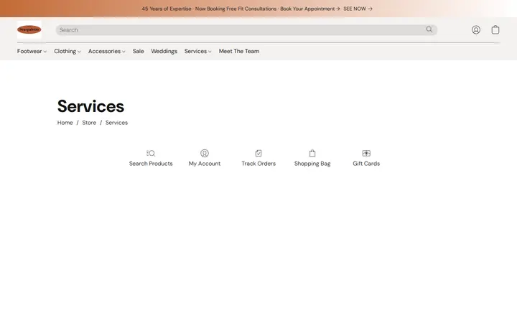Image resolution: width=517 pixels, height=323 pixels.
Task: Expand the Footwear menu chevron
Action: [45, 52]
